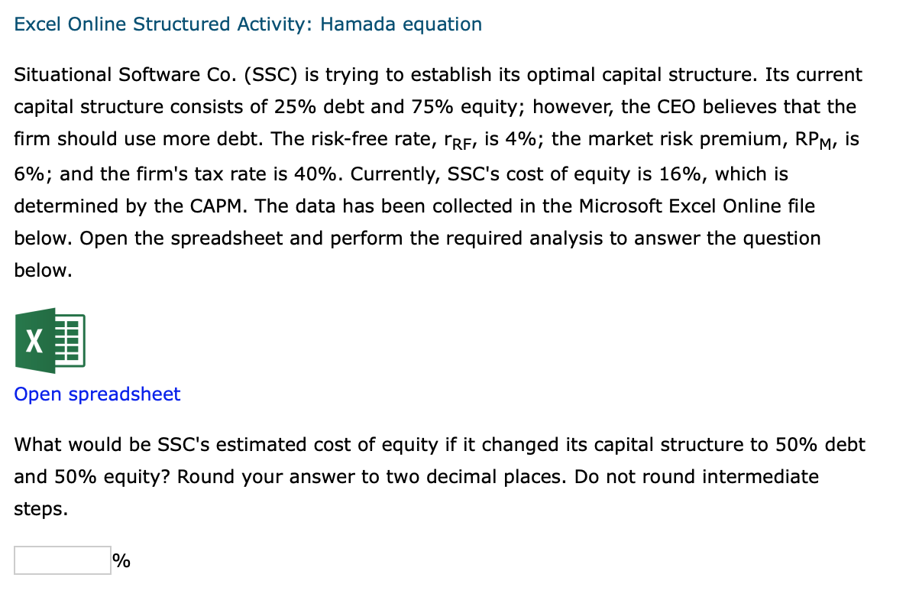
Task: Click the blue Excel Online Structured Activity heading
Action: 248,24
